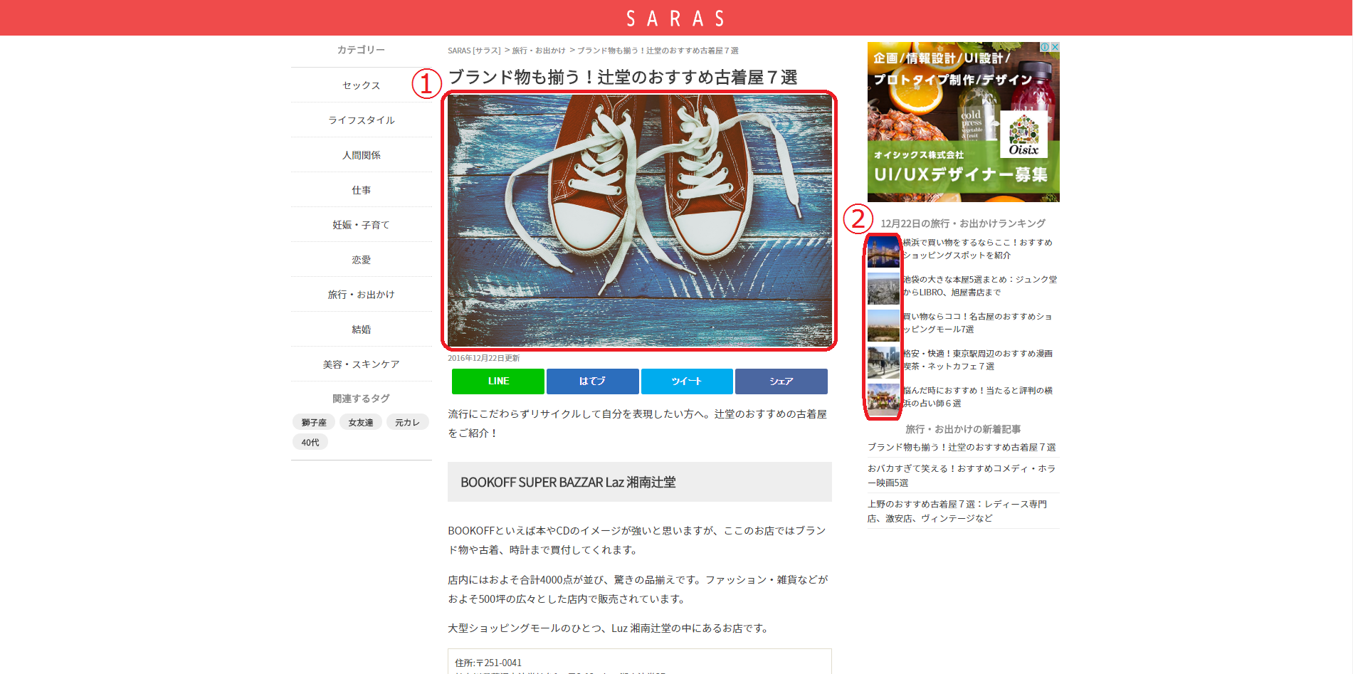Viewport: 1353px width, 674px height.
Task: Open the Ikebukuro bookstore ranking thumbnail
Action: click(883, 288)
